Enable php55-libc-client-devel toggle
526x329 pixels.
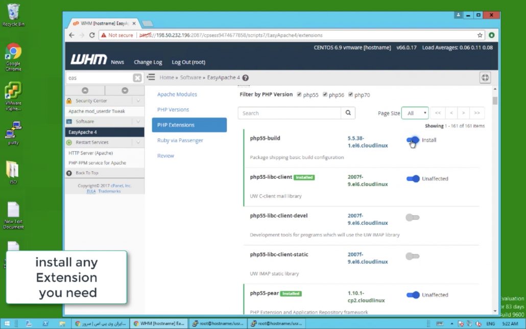pyautogui.click(x=413, y=218)
